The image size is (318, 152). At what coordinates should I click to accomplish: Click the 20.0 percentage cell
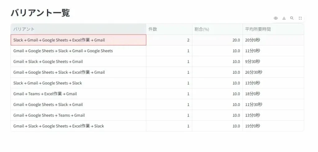click(217, 40)
